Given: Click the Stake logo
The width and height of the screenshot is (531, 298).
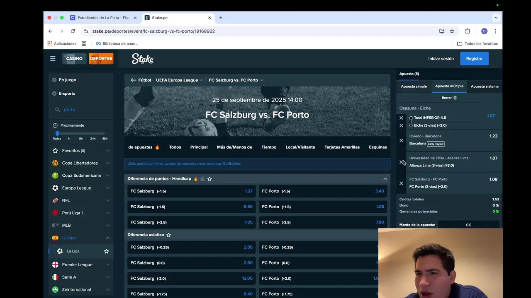Looking at the screenshot, I should tap(143, 59).
